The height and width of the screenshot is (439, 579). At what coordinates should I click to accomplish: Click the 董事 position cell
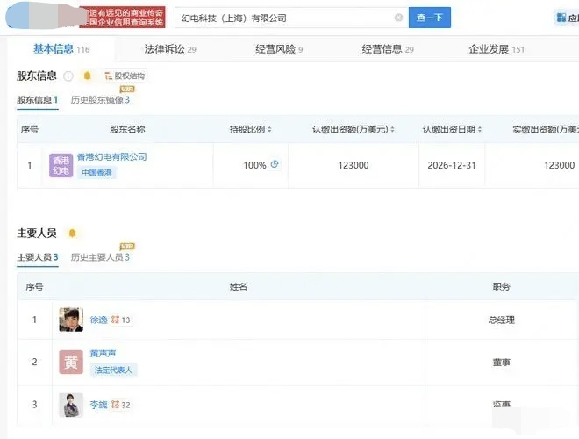pos(502,363)
